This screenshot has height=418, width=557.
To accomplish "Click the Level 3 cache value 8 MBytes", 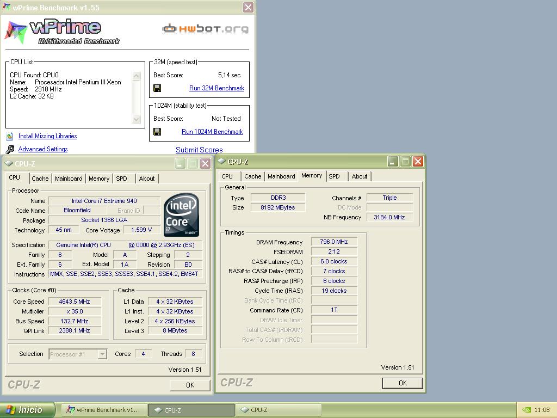I will pyautogui.click(x=175, y=330).
